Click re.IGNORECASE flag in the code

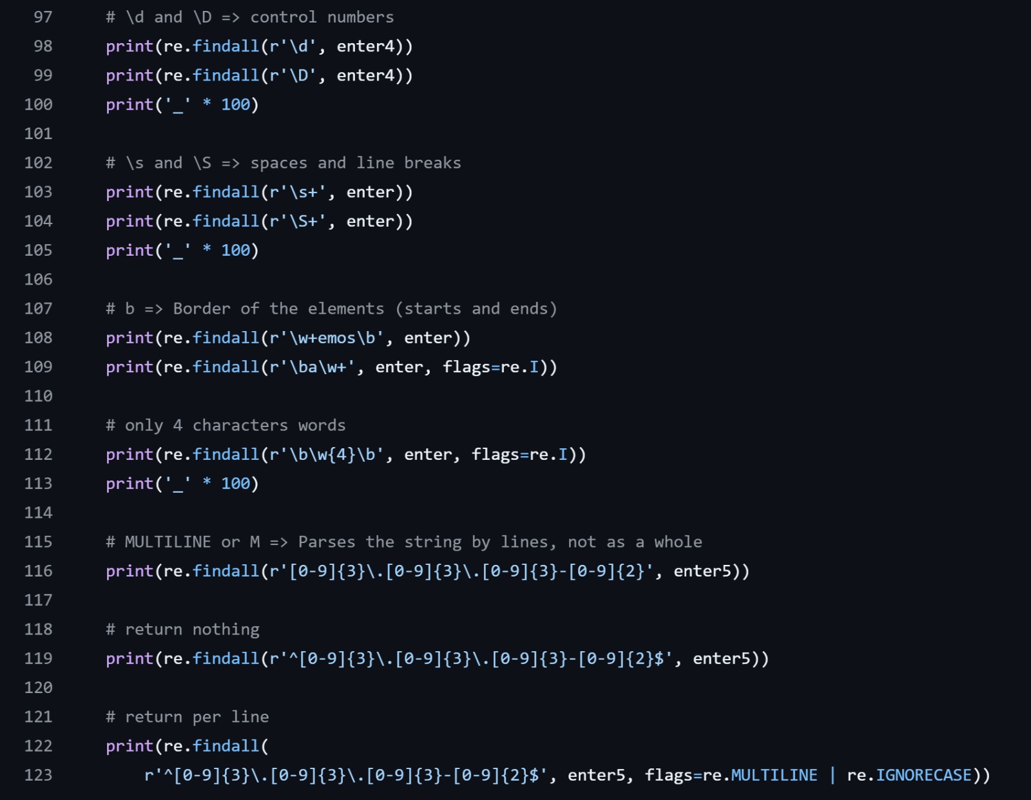click(923, 775)
